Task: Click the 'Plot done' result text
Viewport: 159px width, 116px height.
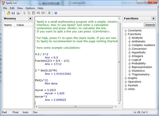Action: pos(51,83)
